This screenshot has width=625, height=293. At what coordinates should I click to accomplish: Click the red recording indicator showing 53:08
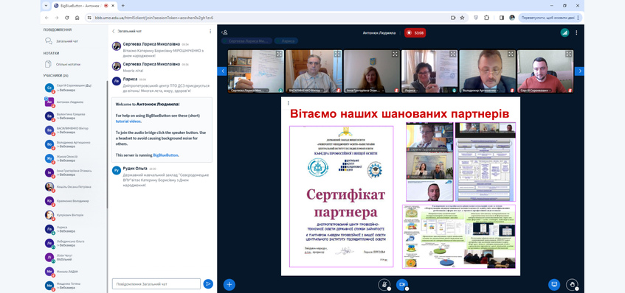click(415, 32)
